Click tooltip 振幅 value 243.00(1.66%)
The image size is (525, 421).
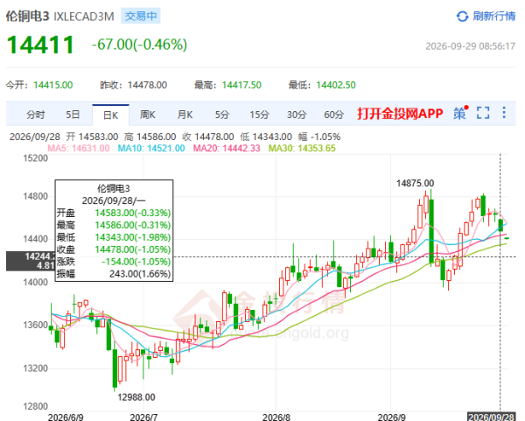click(x=140, y=274)
